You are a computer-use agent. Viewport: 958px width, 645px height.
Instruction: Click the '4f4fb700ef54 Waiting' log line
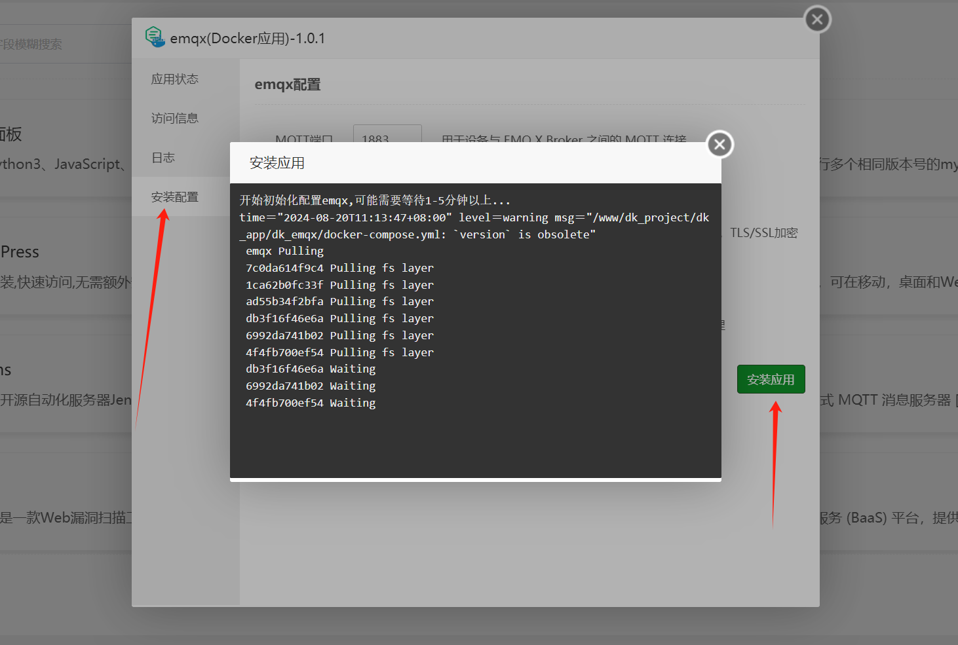tap(311, 403)
